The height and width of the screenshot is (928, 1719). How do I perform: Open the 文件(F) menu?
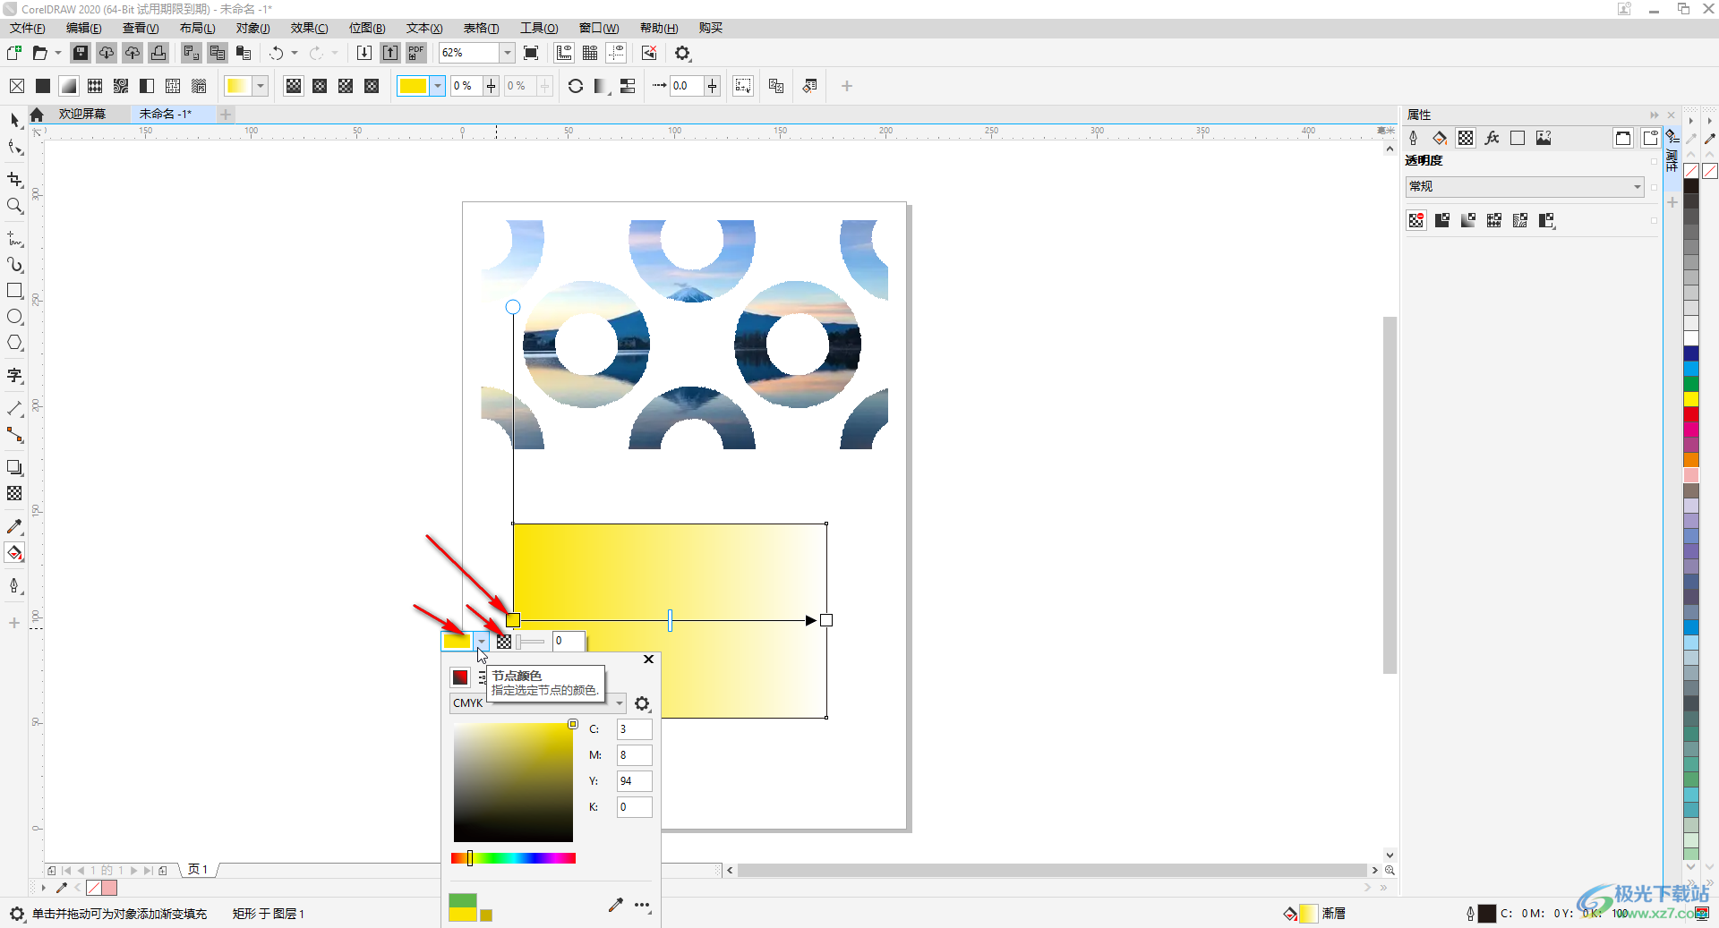tap(28, 28)
